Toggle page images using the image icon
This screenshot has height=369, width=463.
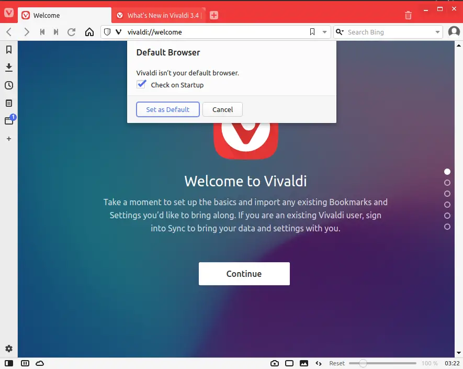pyautogui.click(x=304, y=363)
